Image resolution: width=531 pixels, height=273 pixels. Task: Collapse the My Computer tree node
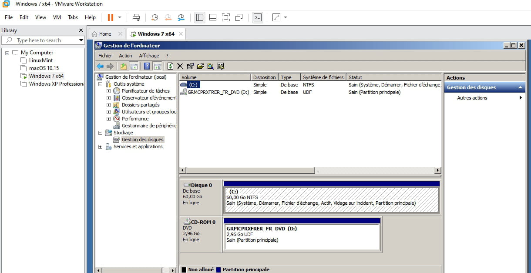7,53
